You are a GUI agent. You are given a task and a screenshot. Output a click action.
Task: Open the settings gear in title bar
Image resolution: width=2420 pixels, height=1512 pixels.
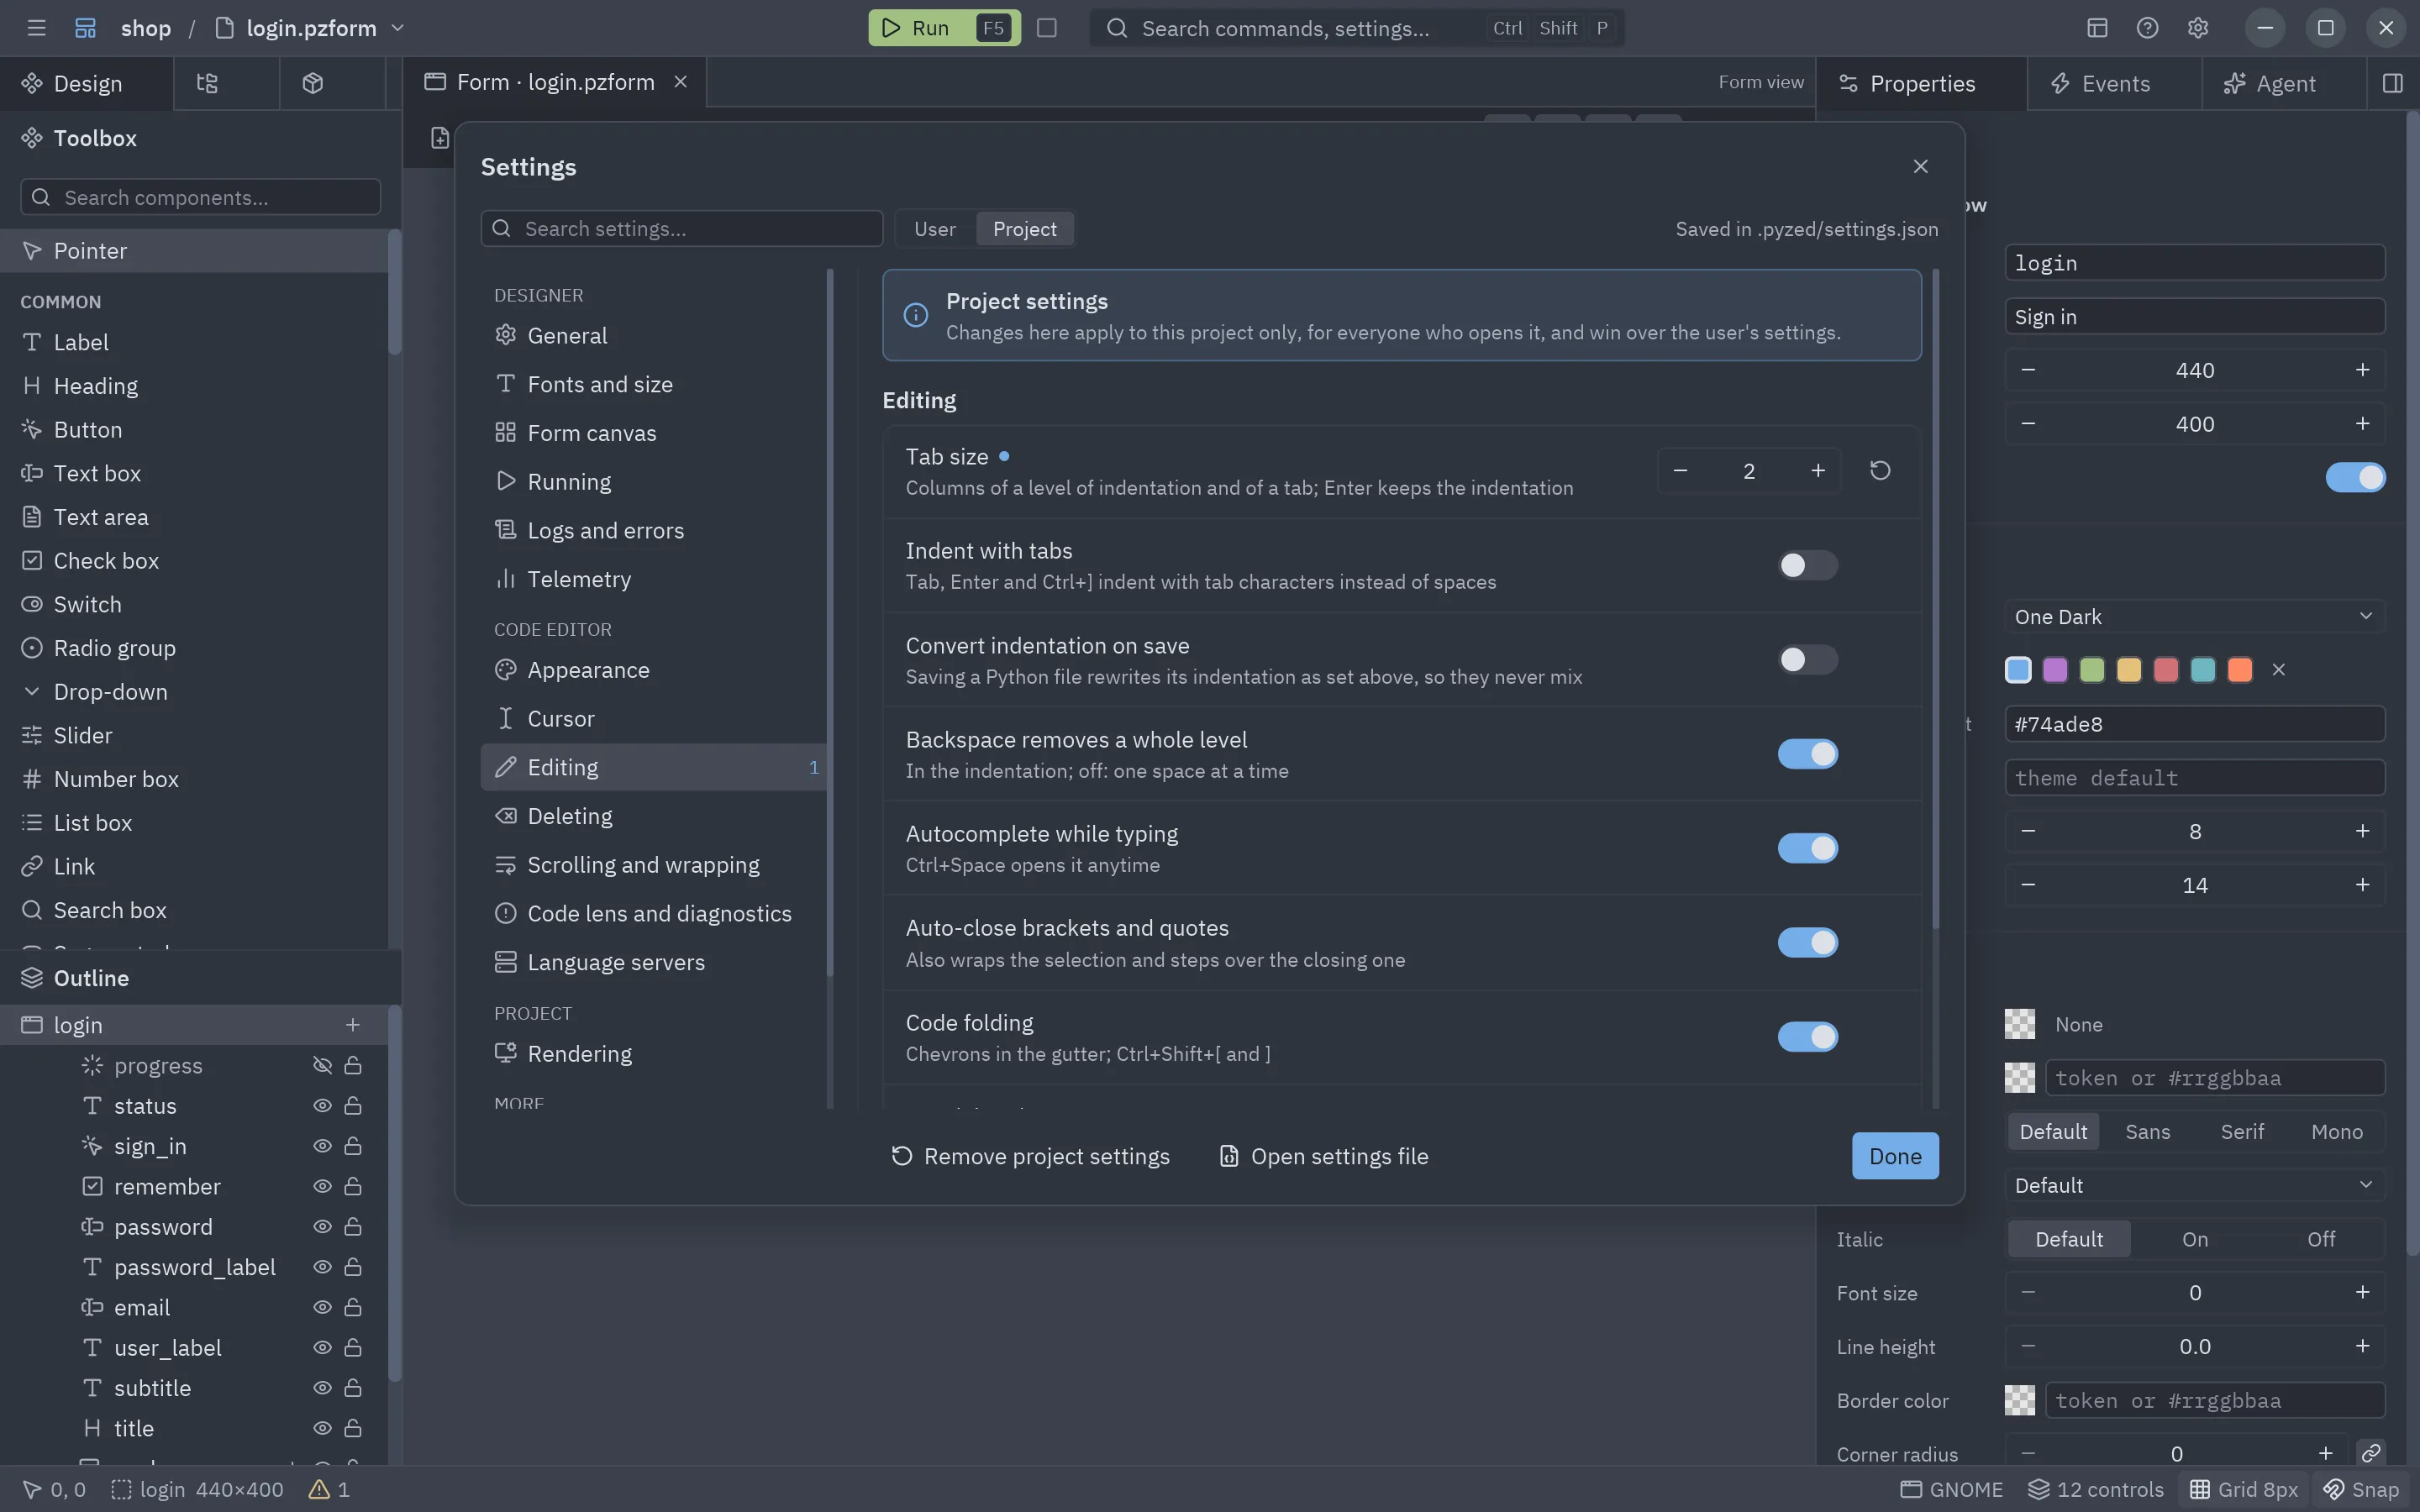(x=2197, y=28)
